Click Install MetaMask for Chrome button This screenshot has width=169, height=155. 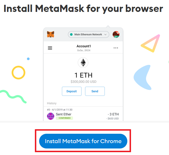[83, 141]
